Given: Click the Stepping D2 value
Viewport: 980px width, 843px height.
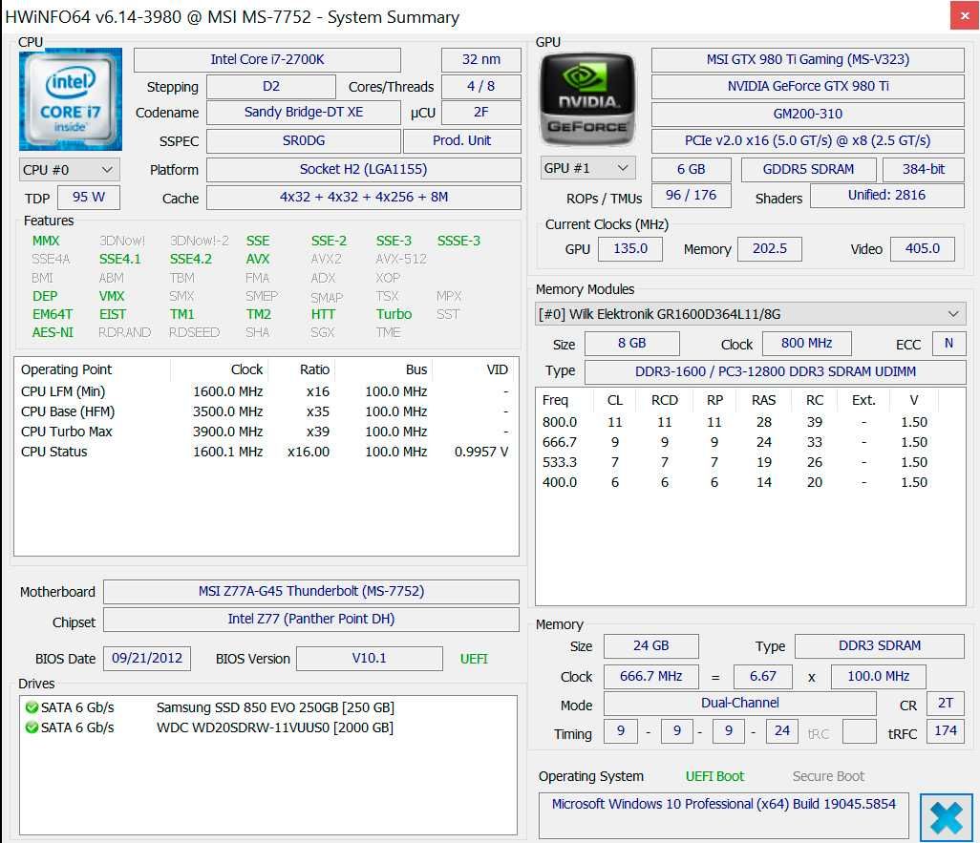Looking at the screenshot, I should (270, 86).
